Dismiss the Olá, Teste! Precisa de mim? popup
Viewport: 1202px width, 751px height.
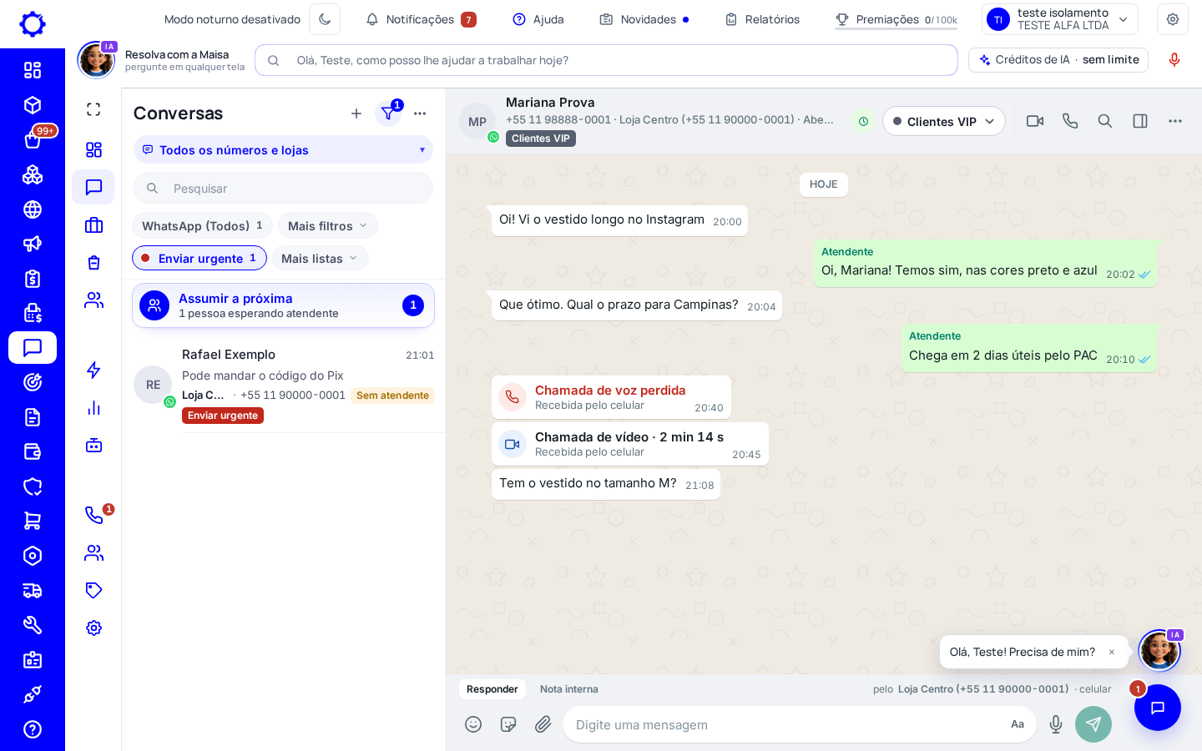[1112, 653]
